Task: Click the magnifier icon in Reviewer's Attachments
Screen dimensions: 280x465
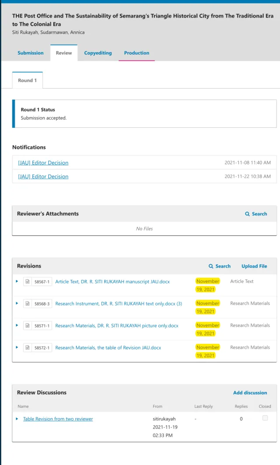Action: (247, 214)
